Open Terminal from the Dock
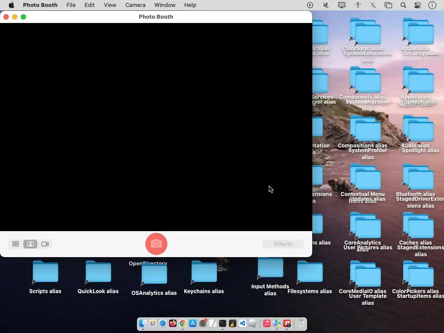This screenshot has height=333, width=444. pyautogui.click(x=222, y=323)
